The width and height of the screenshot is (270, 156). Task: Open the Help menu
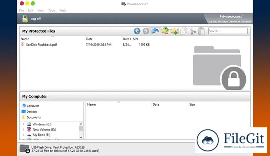[x=63, y=11]
